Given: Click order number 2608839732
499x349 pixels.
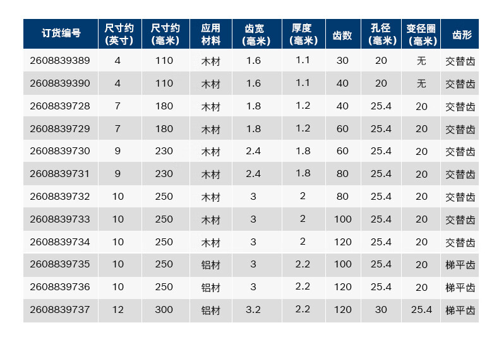Looking at the screenshot, I should [x=60, y=197].
